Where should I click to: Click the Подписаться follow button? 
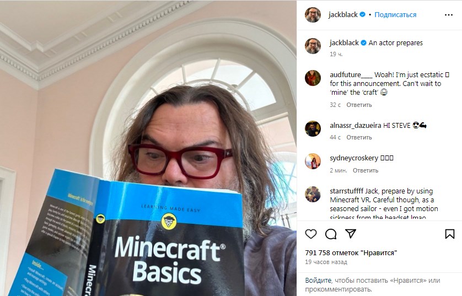pos(395,15)
